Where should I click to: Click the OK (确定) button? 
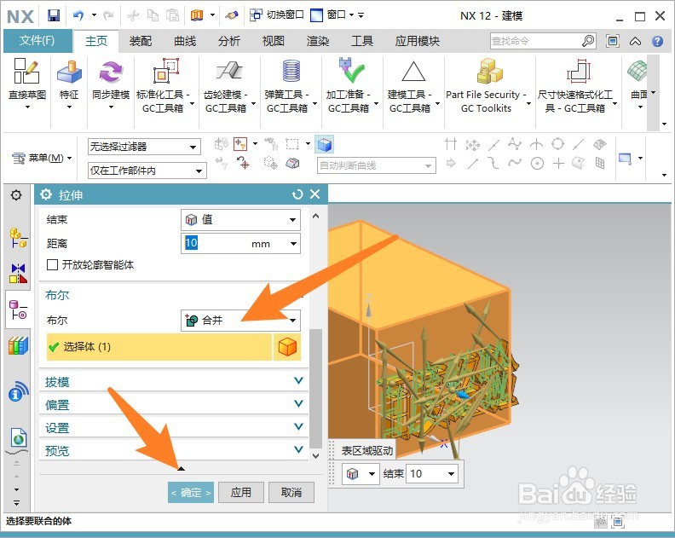click(x=191, y=492)
